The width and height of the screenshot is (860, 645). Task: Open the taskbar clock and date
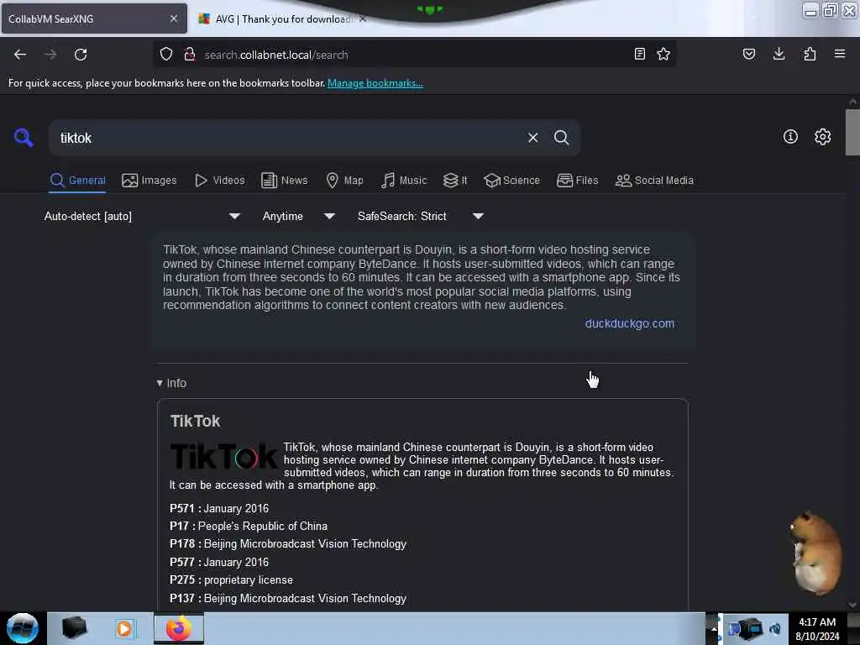tap(817, 628)
